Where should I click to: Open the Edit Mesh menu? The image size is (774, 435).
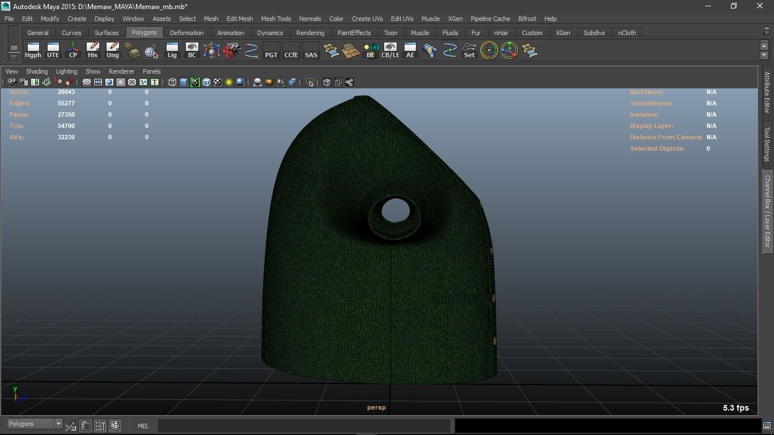coord(240,19)
